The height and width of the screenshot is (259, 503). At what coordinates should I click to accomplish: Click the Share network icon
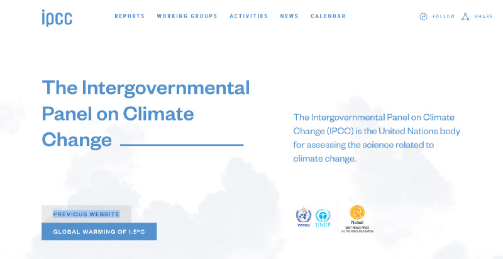tap(465, 17)
